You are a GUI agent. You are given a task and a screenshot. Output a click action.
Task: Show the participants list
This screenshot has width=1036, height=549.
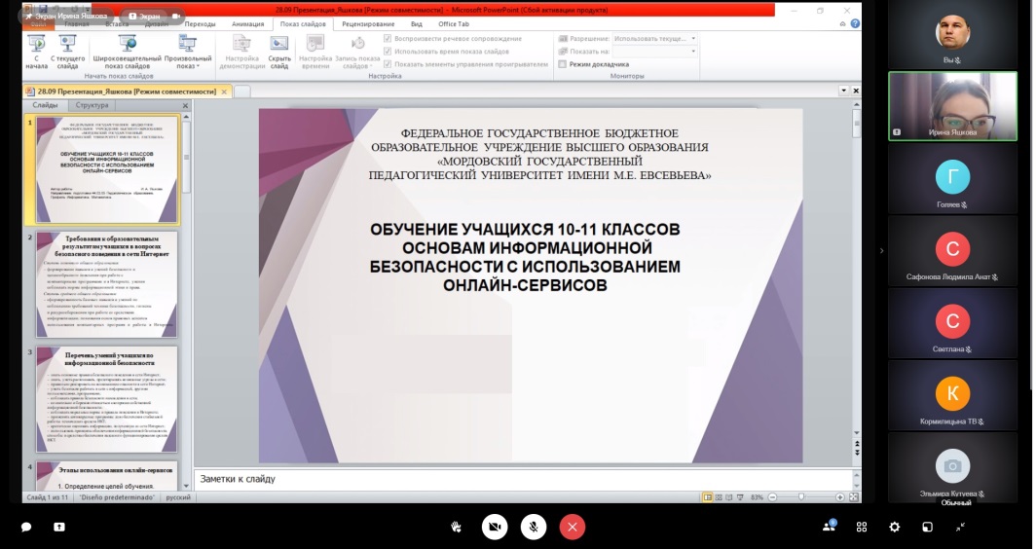(x=829, y=527)
